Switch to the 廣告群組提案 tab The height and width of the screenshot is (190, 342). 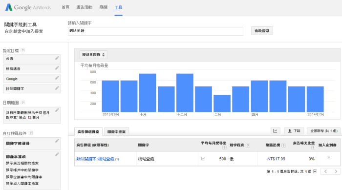click(x=88, y=132)
